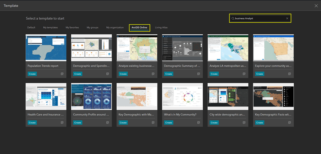Preview the Key Demographic with Ma... template

pyautogui.click(x=153, y=123)
